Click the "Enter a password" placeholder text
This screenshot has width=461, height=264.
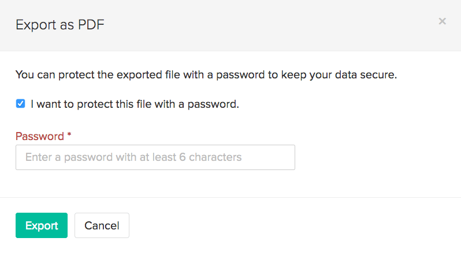(133, 157)
